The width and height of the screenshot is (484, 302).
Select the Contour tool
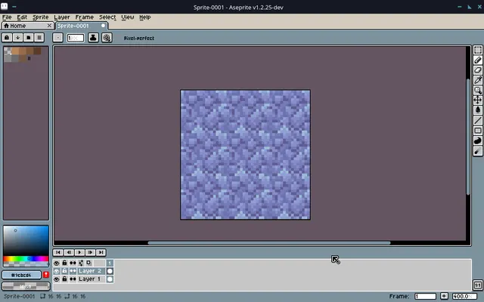click(478, 140)
